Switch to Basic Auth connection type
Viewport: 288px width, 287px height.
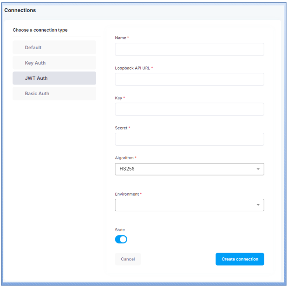54,93
